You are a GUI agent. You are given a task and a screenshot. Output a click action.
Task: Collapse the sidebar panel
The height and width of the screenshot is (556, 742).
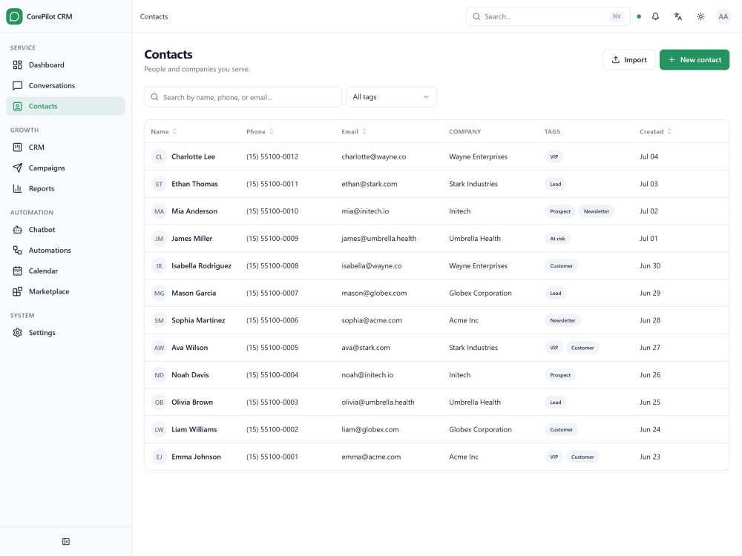pyautogui.click(x=66, y=541)
